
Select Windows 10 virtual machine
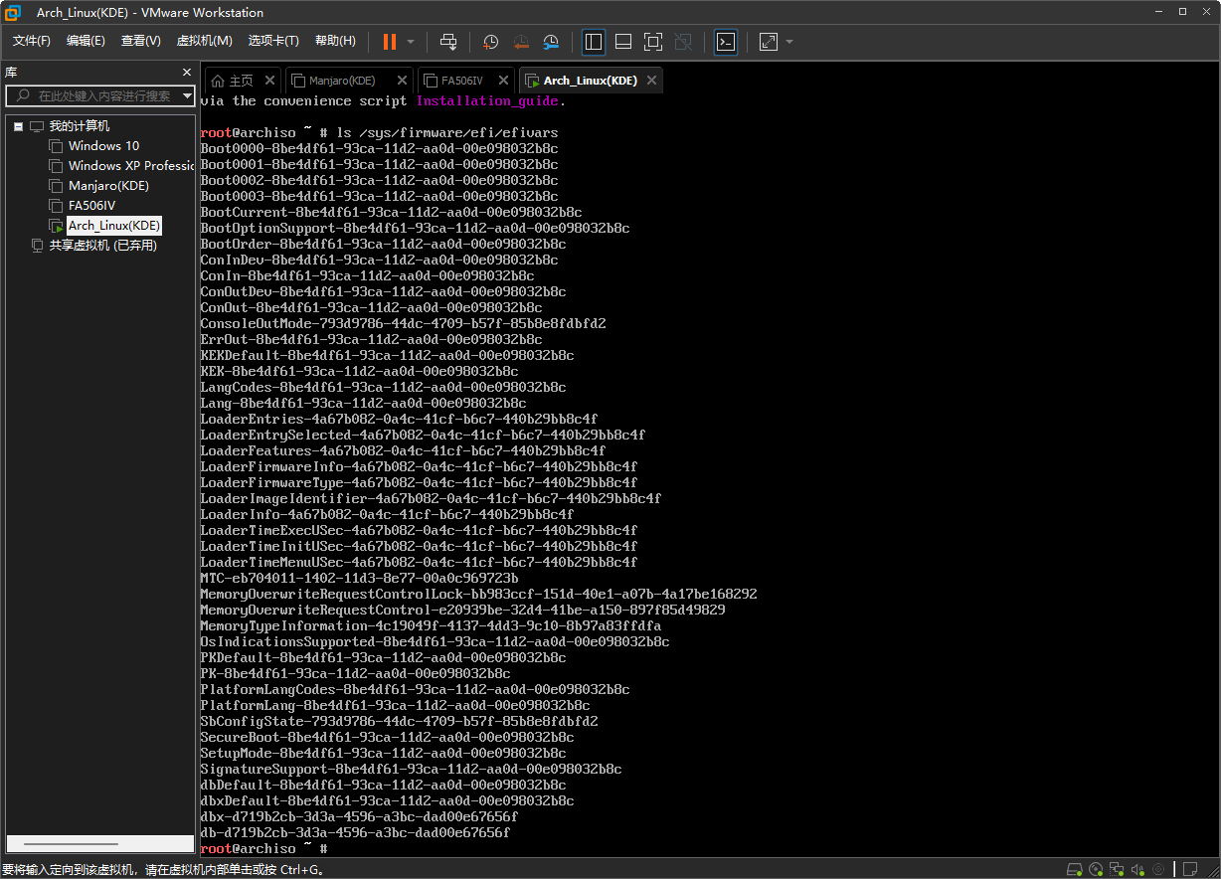click(x=103, y=146)
